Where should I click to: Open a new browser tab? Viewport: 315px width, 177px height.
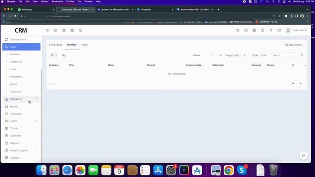(x=219, y=9)
